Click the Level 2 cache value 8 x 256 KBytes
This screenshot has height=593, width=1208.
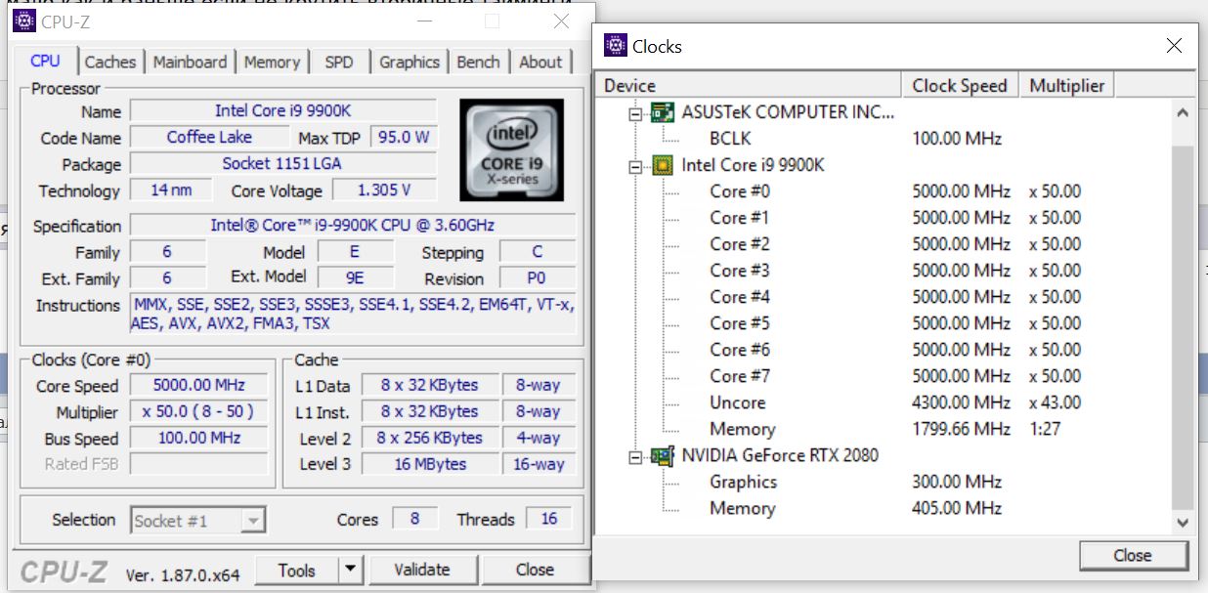[x=430, y=439]
